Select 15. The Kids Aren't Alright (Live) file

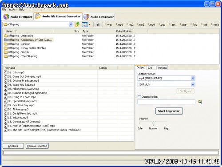tap(44, 130)
